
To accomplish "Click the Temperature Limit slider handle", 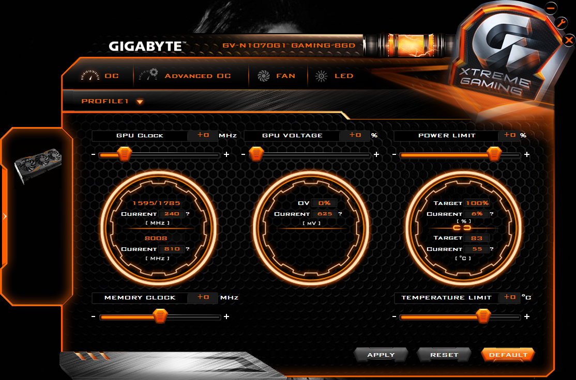I will click(x=483, y=316).
